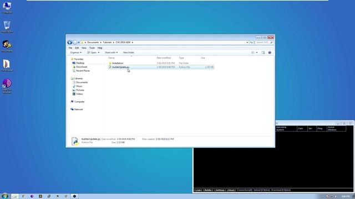This screenshot has height=199, width=355.
Task: Click Active Window column header in black window
Action: (336, 128)
